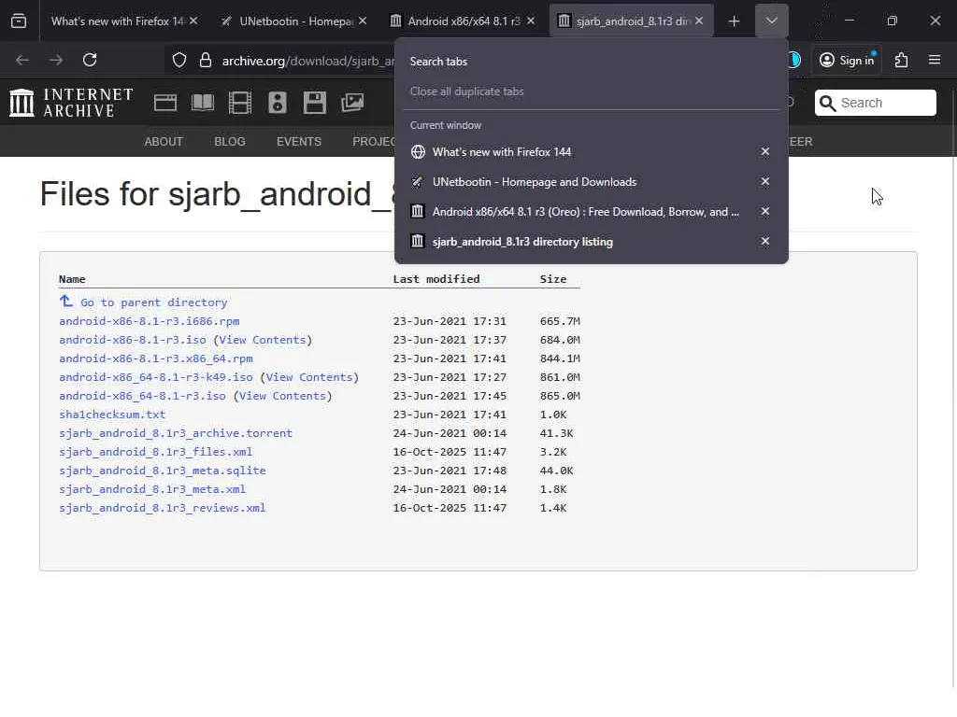Switch to UNetbootin - Homepage and Downloads item
Image resolution: width=957 pixels, height=717 pixels.
tap(579, 182)
